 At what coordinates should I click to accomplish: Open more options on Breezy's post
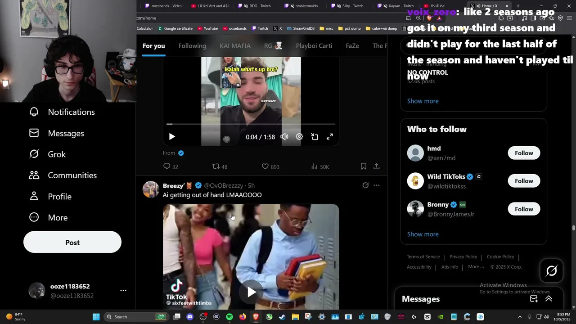tap(377, 185)
